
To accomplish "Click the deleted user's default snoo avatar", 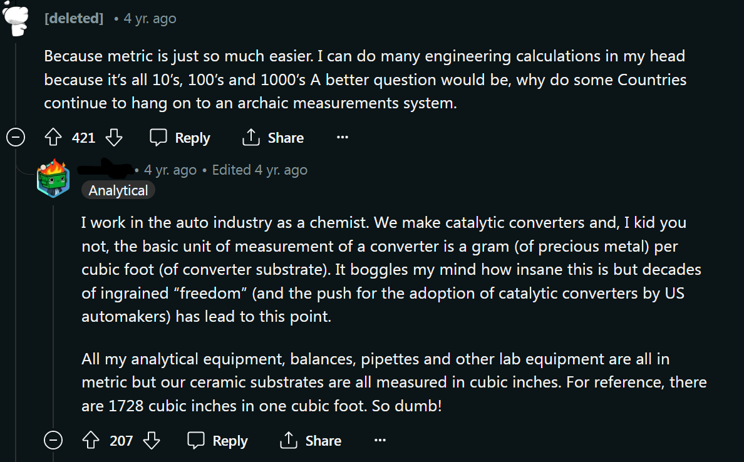I will (x=16, y=18).
